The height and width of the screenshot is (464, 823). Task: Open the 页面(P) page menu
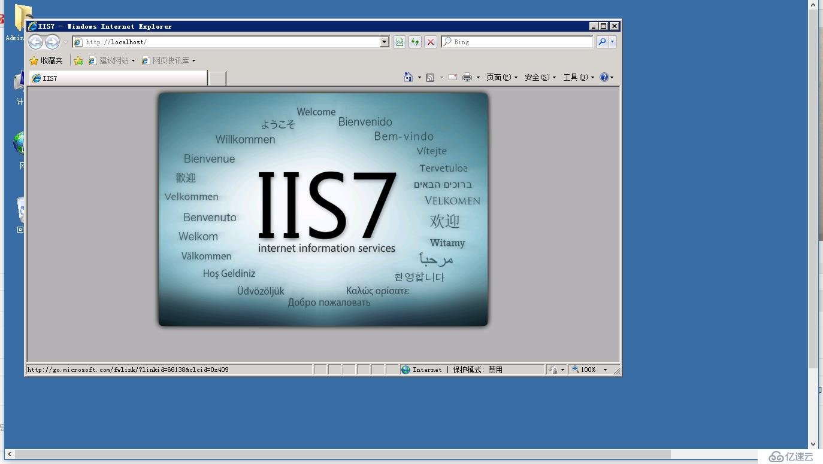pyautogui.click(x=502, y=77)
